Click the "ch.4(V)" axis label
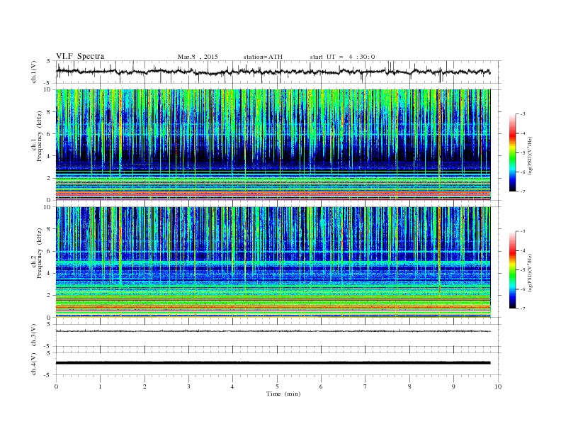This screenshot has width=561, height=434. coord(34,364)
